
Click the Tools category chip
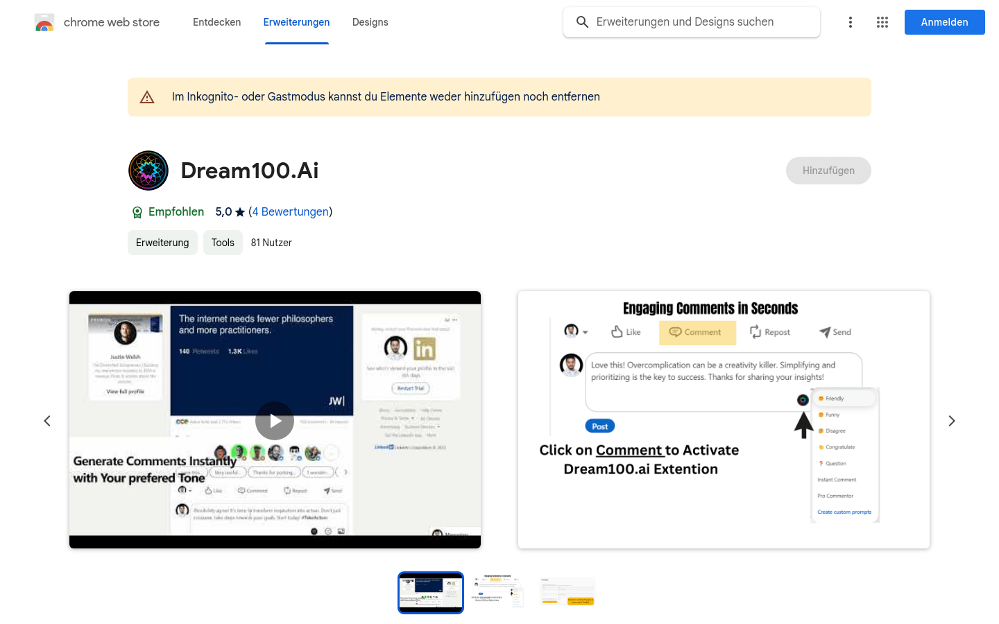click(x=223, y=243)
